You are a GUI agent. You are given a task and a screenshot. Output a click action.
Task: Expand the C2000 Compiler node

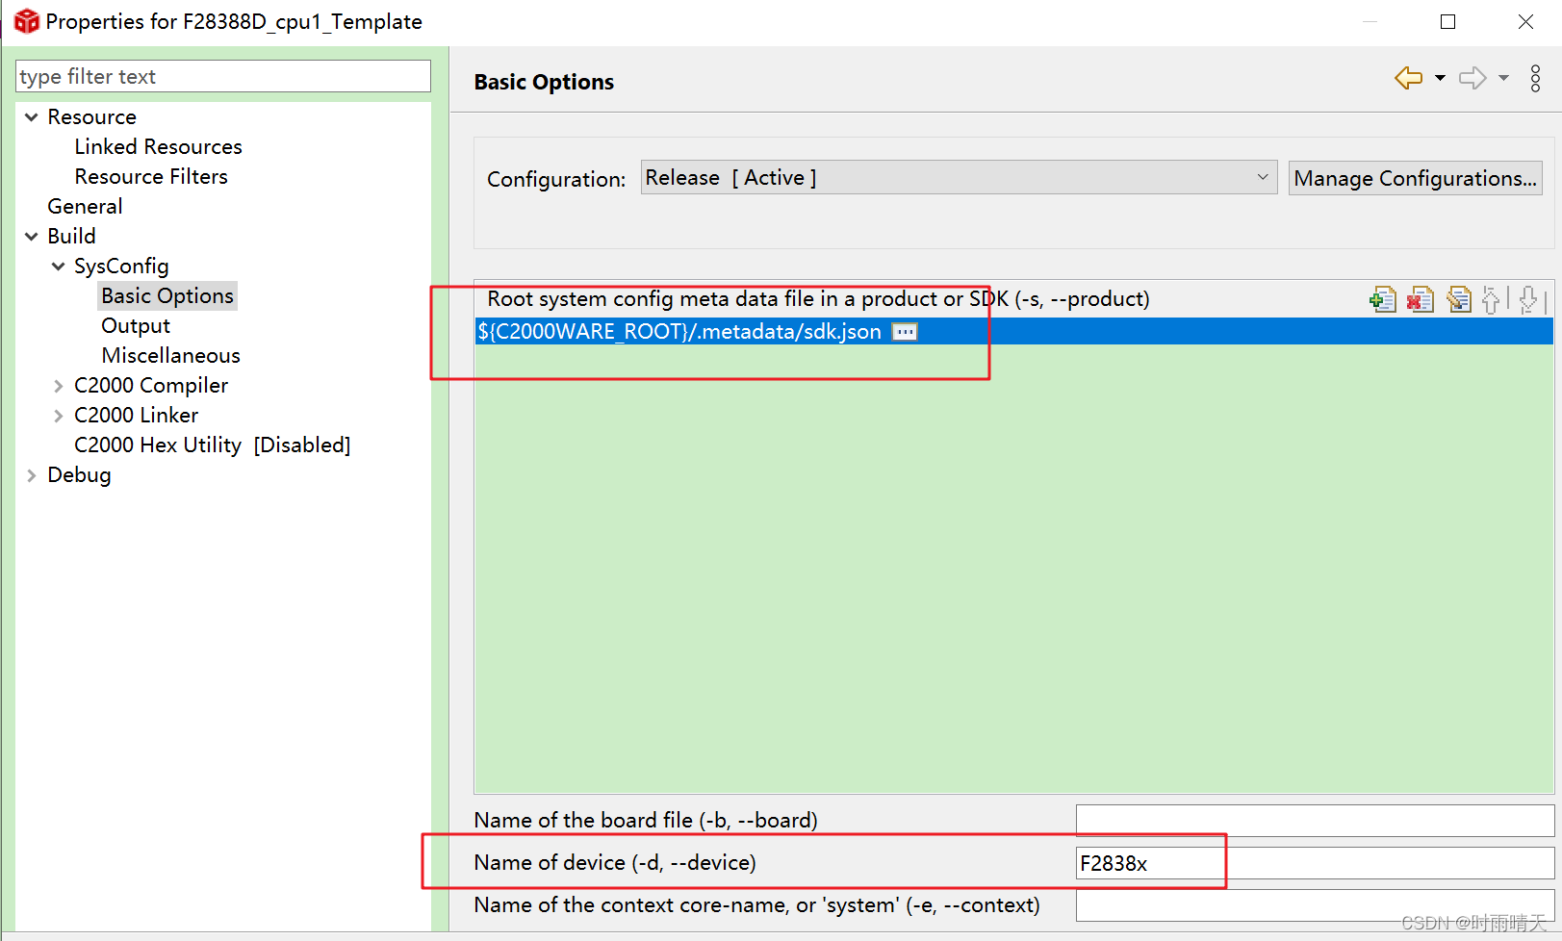tap(59, 386)
